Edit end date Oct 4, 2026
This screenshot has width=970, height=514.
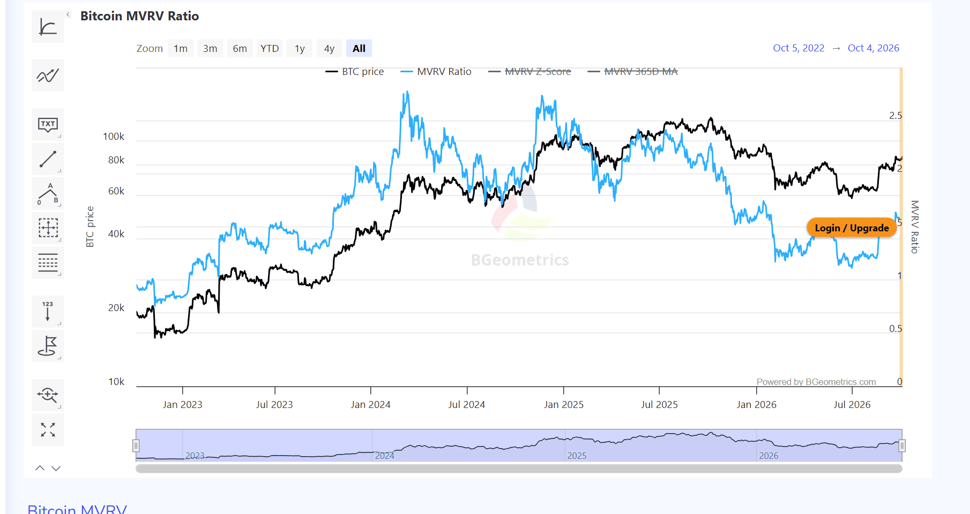coord(874,48)
